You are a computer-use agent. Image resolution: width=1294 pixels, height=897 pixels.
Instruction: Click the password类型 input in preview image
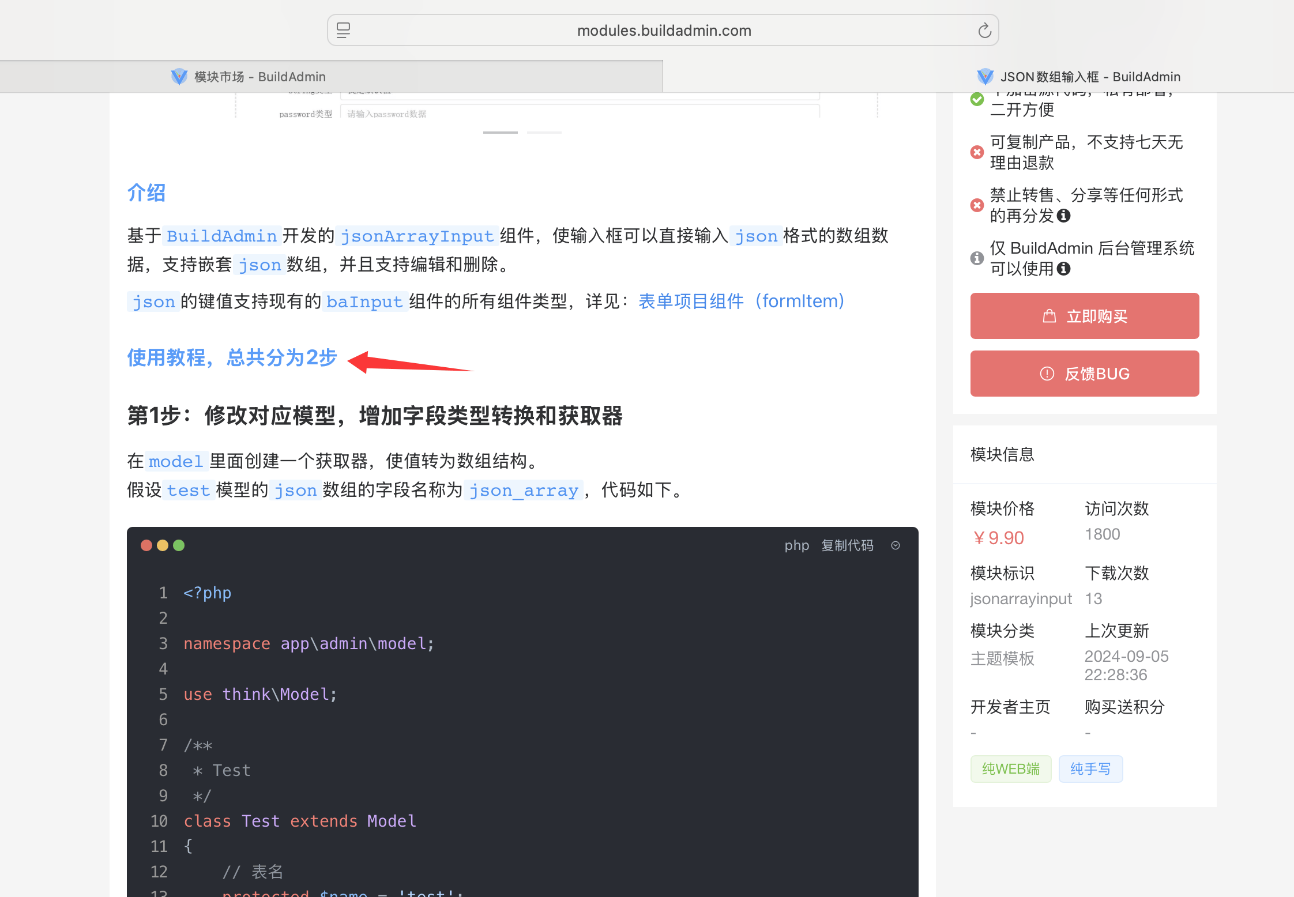click(580, 112)
